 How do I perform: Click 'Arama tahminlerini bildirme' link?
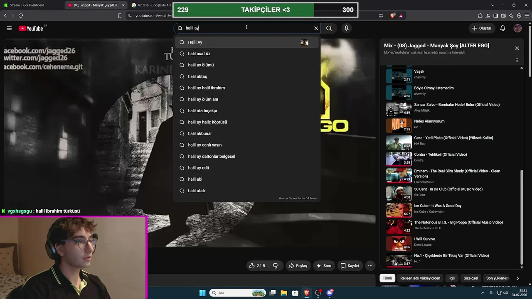pos(298,198)
